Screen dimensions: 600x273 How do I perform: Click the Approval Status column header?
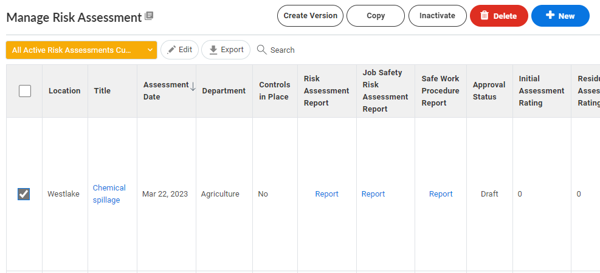[x=489, y=91]
